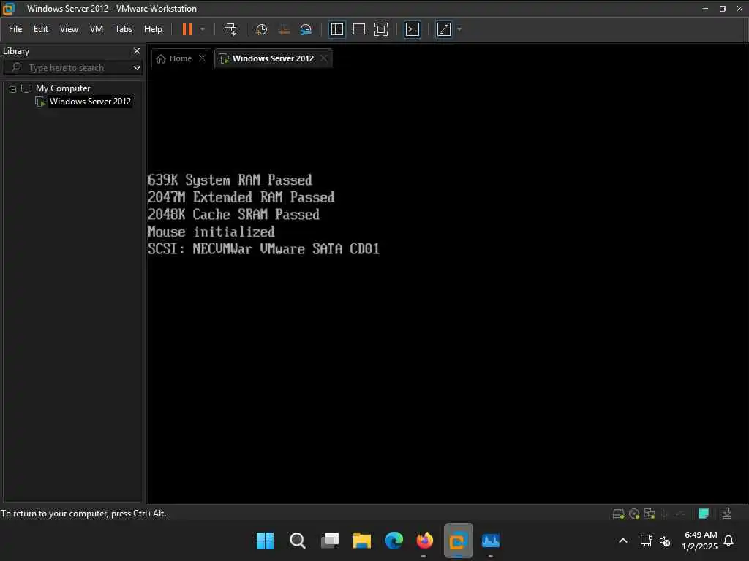
Task: Open the Tabs menu
Action: (123, 29)
